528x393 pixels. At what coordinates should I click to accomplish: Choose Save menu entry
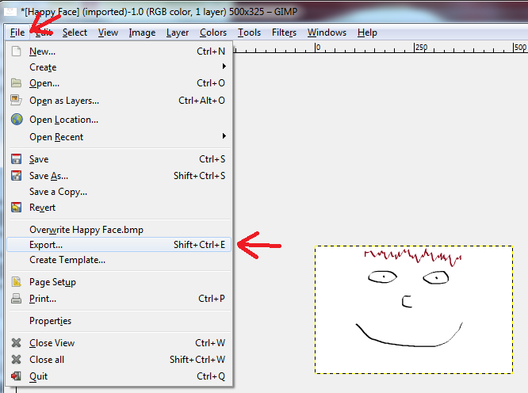pos(119,159)
